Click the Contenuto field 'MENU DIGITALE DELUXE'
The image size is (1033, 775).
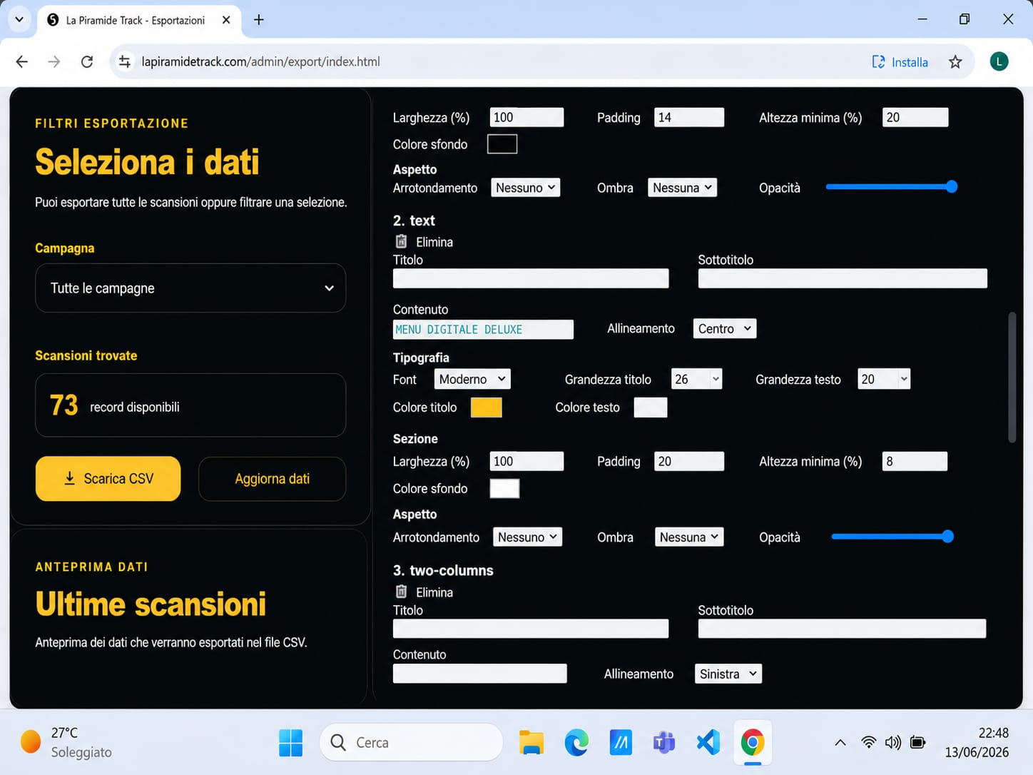point(483,329)
